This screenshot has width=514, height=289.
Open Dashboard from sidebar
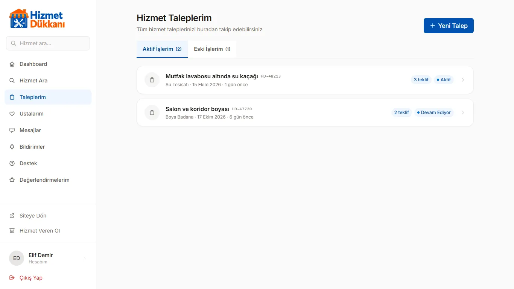click(x=48, y=64)
